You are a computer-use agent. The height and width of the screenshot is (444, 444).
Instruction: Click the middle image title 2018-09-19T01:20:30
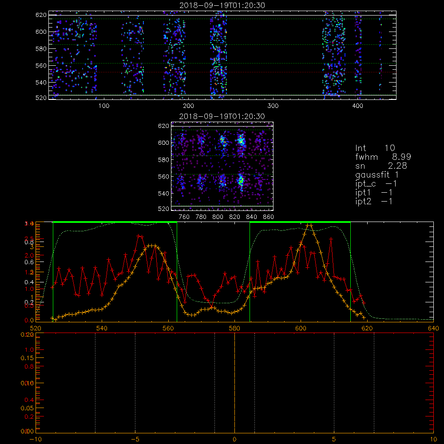point(222,116)
